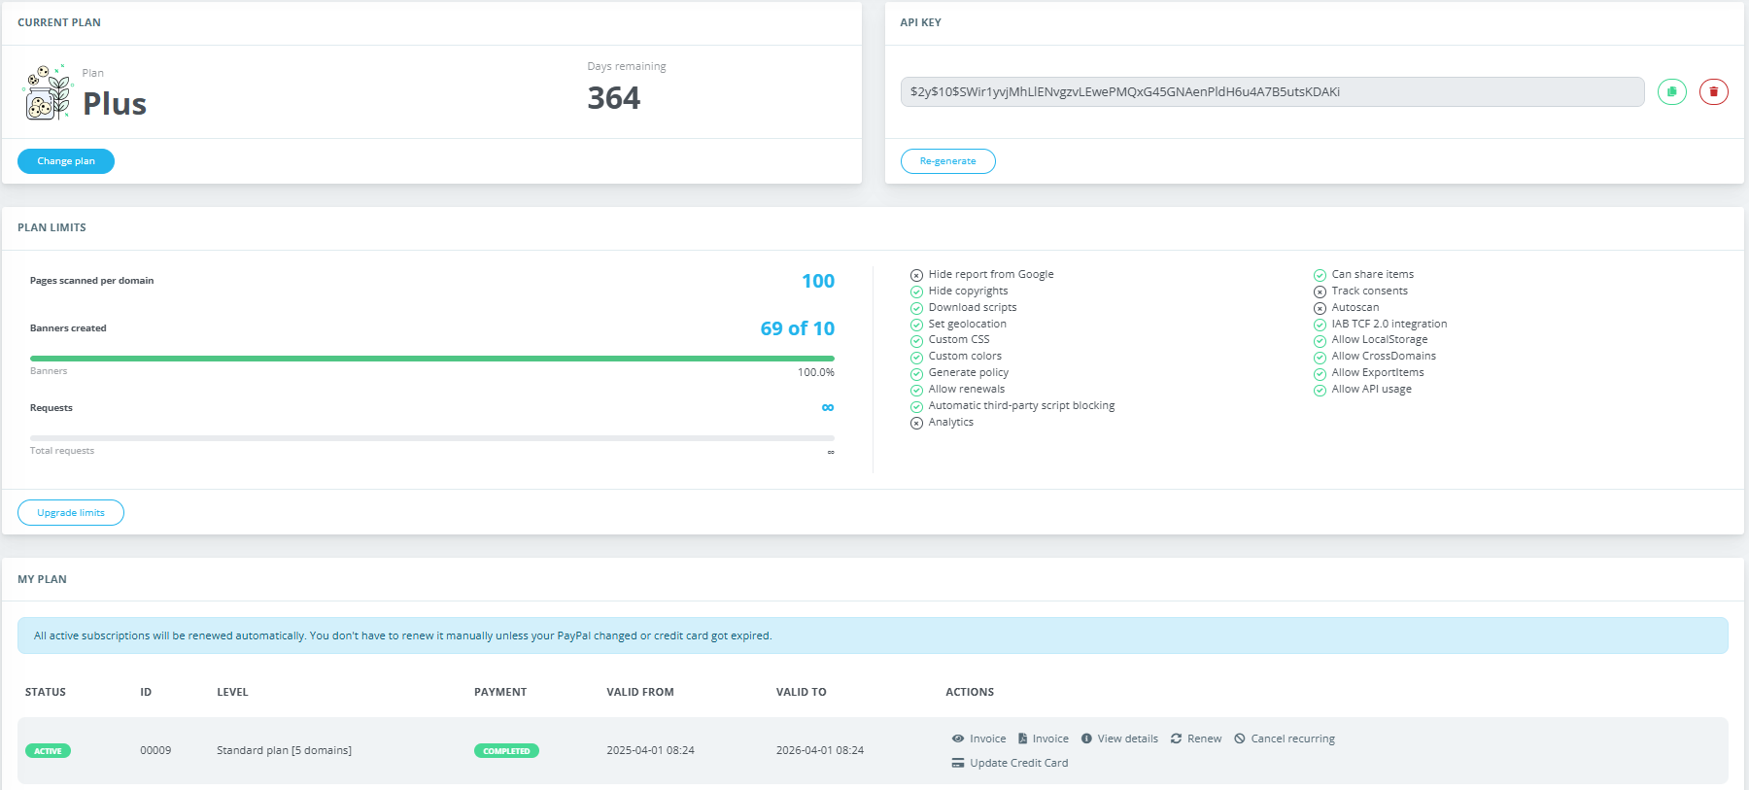Screen dimensions: 1749x790
Task: Click the Analytics feature status mark
Action: click(916, 423)
